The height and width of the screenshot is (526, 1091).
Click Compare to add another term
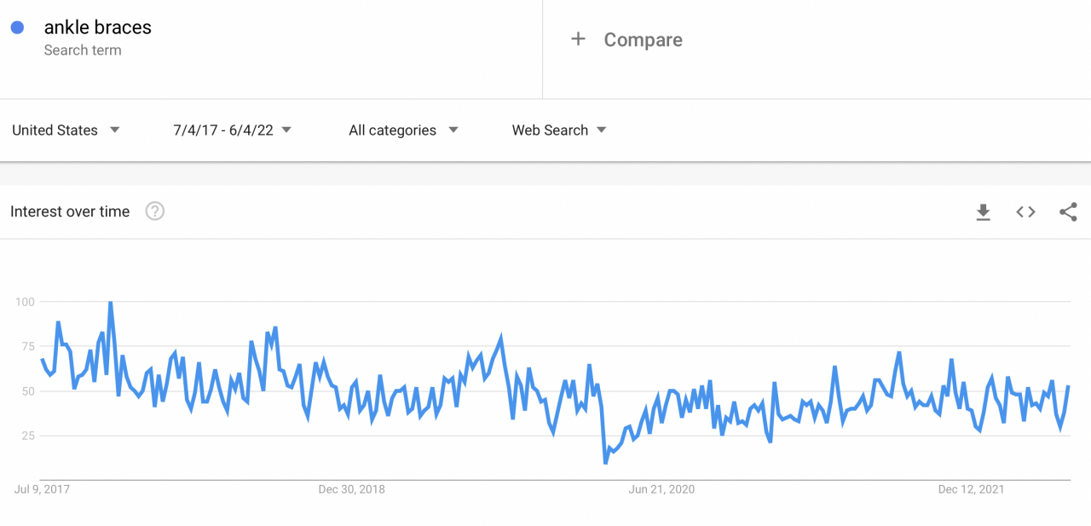(643, 39)
